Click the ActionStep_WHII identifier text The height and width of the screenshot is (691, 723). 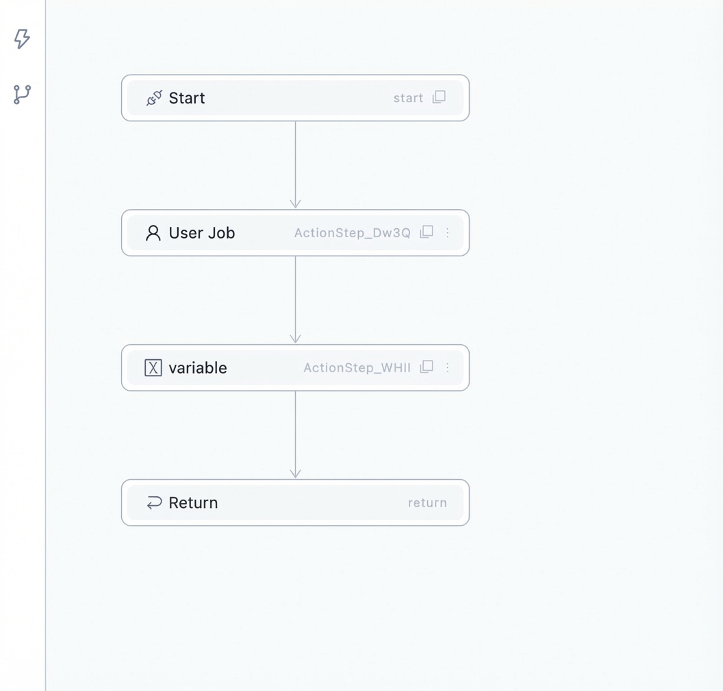357,367
